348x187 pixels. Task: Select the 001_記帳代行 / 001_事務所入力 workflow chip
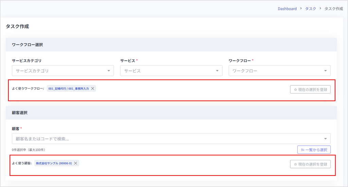coord(69,88)
